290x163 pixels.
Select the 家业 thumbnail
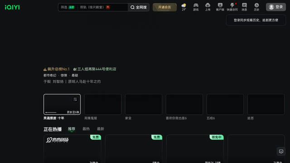click(x=144, y=104)
